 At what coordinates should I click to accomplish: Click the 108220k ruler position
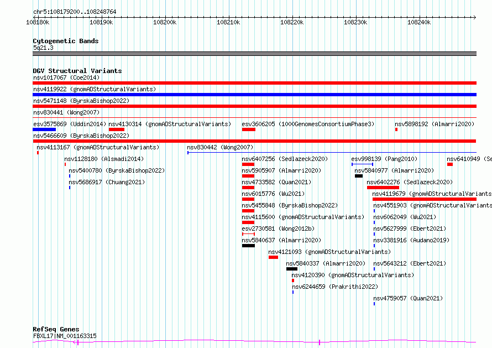(292, 22)
